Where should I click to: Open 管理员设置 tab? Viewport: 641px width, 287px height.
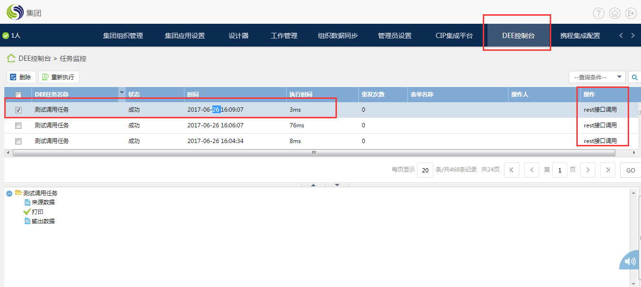[x=395, y=36]
